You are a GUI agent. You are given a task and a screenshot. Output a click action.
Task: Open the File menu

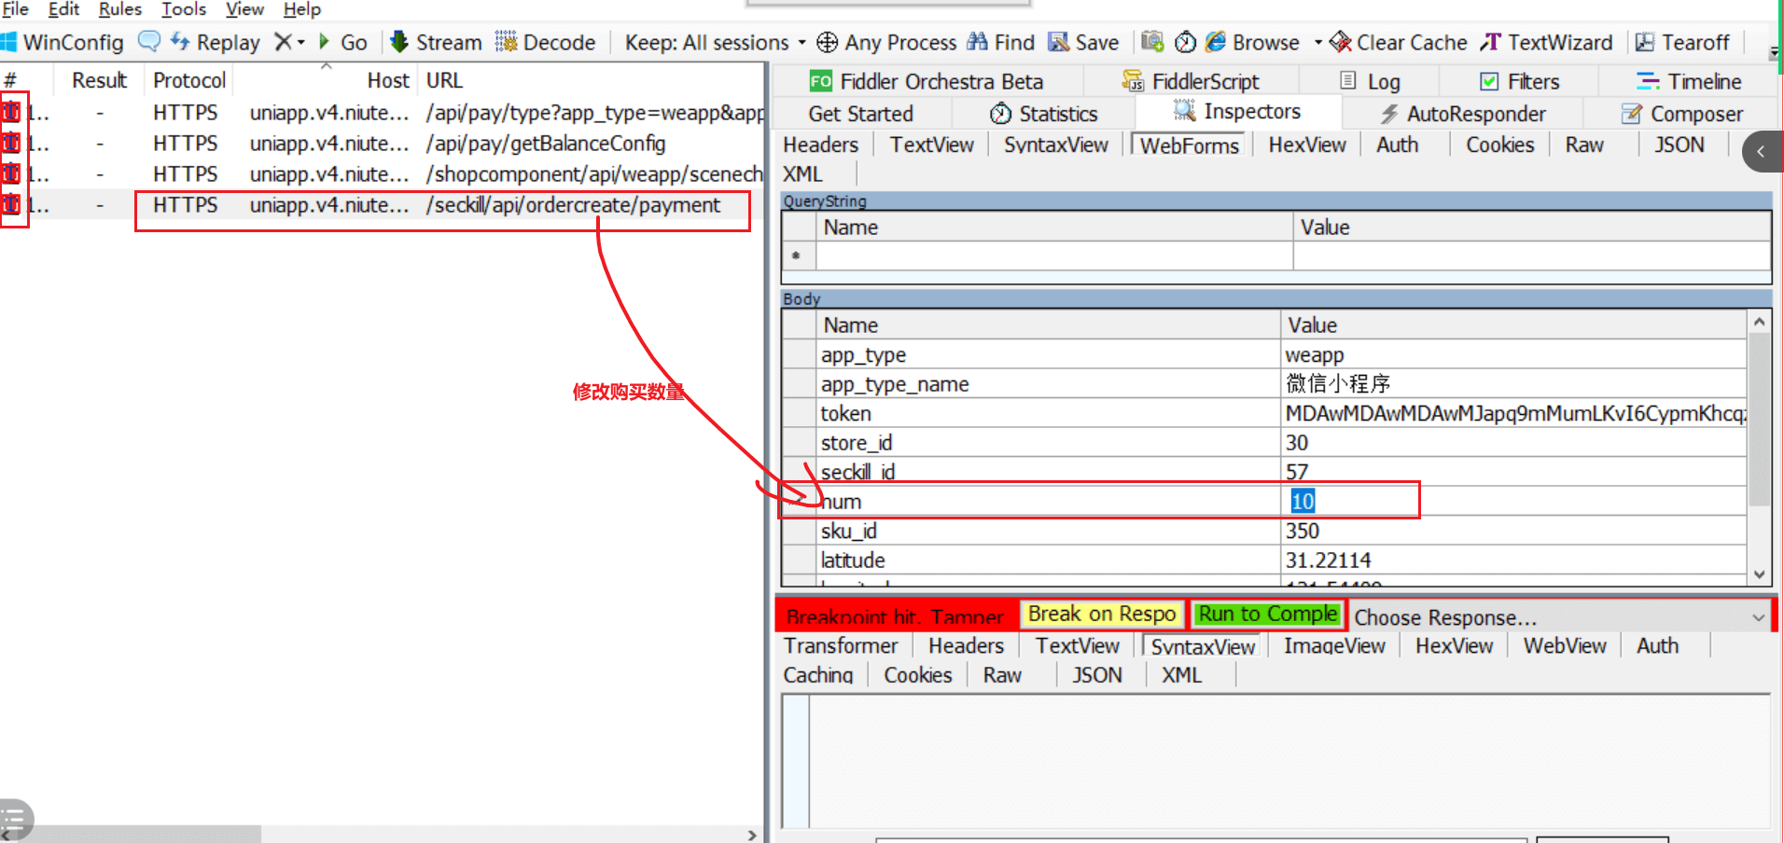click(x=16, y=9)
